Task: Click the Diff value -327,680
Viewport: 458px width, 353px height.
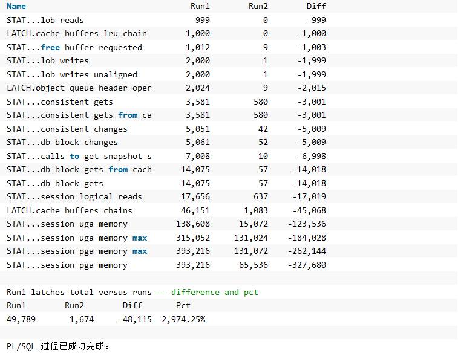Action: [307, 265]
